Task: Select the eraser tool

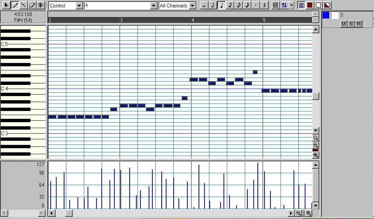Action: (32, 5)
